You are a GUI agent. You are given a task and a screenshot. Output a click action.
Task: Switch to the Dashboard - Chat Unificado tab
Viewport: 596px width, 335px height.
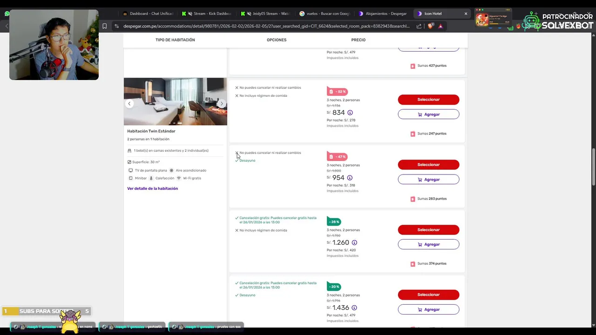[x=148, y=13]
